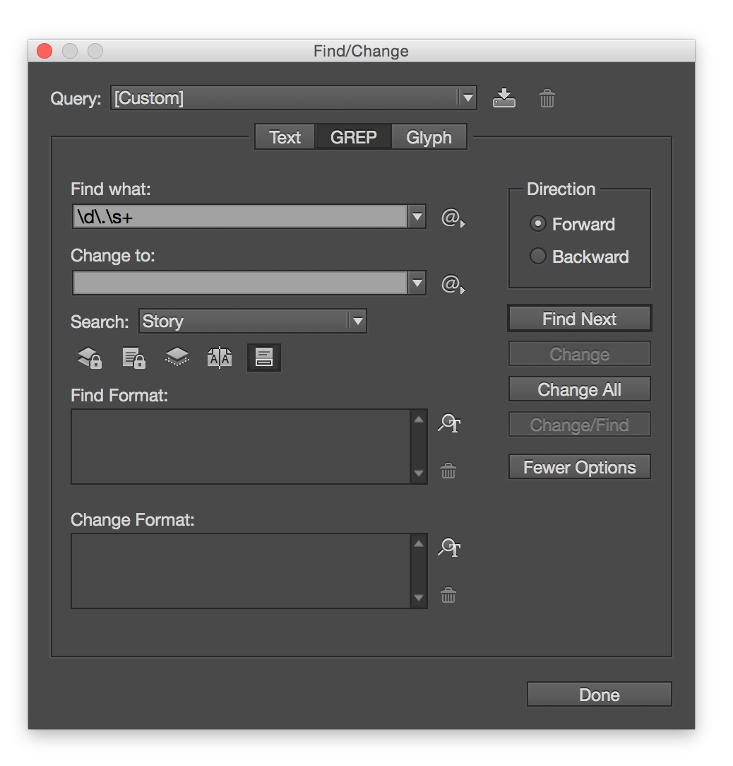Click into the Change to input field
The height and width of the screenshot is (766, 733).
tap(240, 283)
